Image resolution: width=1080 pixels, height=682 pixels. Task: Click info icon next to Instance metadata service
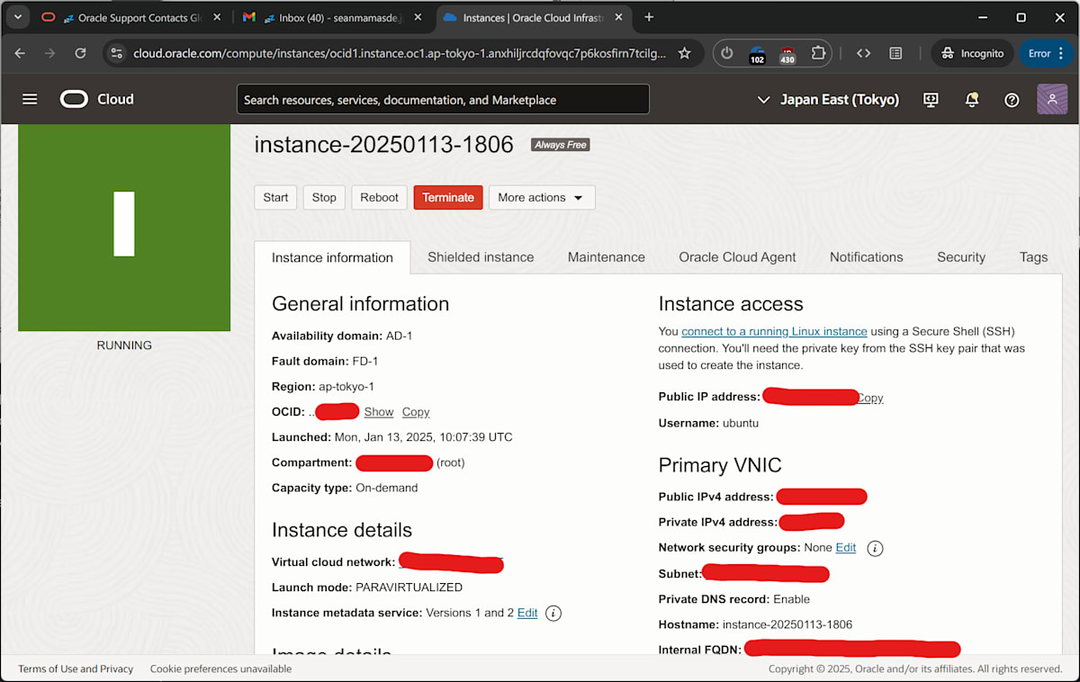pos(553,614)
